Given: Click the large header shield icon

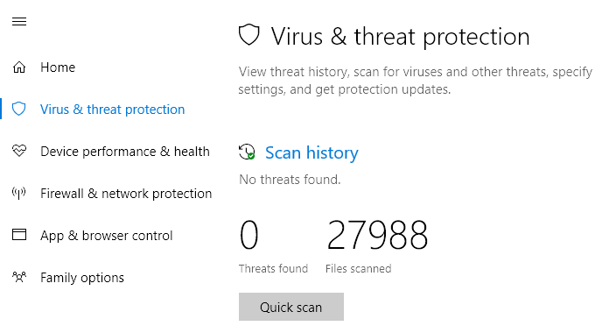Looking at the screenshot, I should 248,35.
